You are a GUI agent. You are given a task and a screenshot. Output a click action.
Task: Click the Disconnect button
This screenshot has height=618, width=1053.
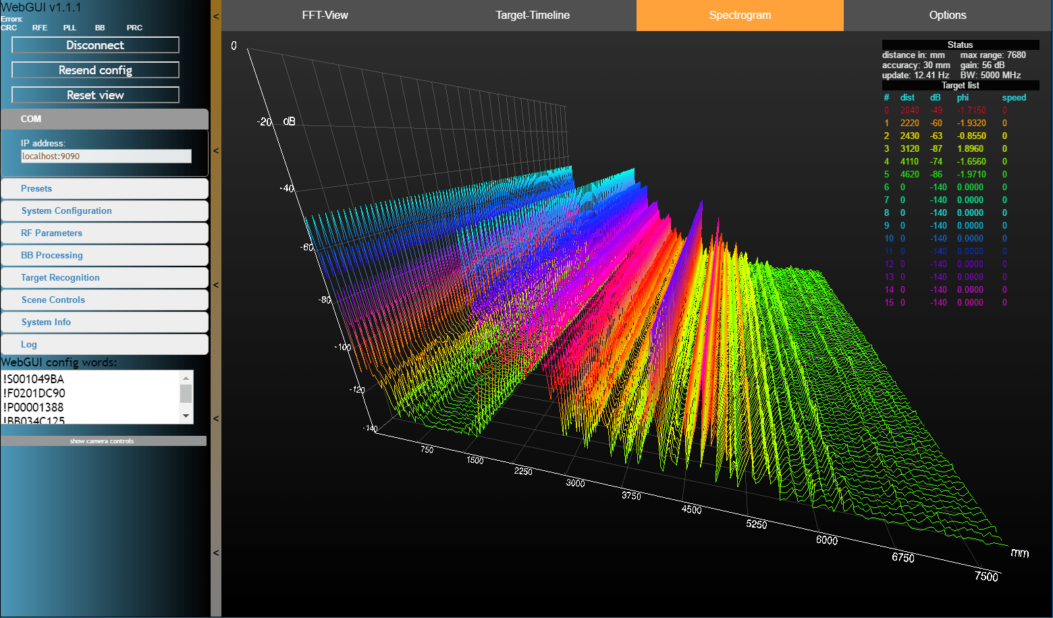[x=94, y=45]
